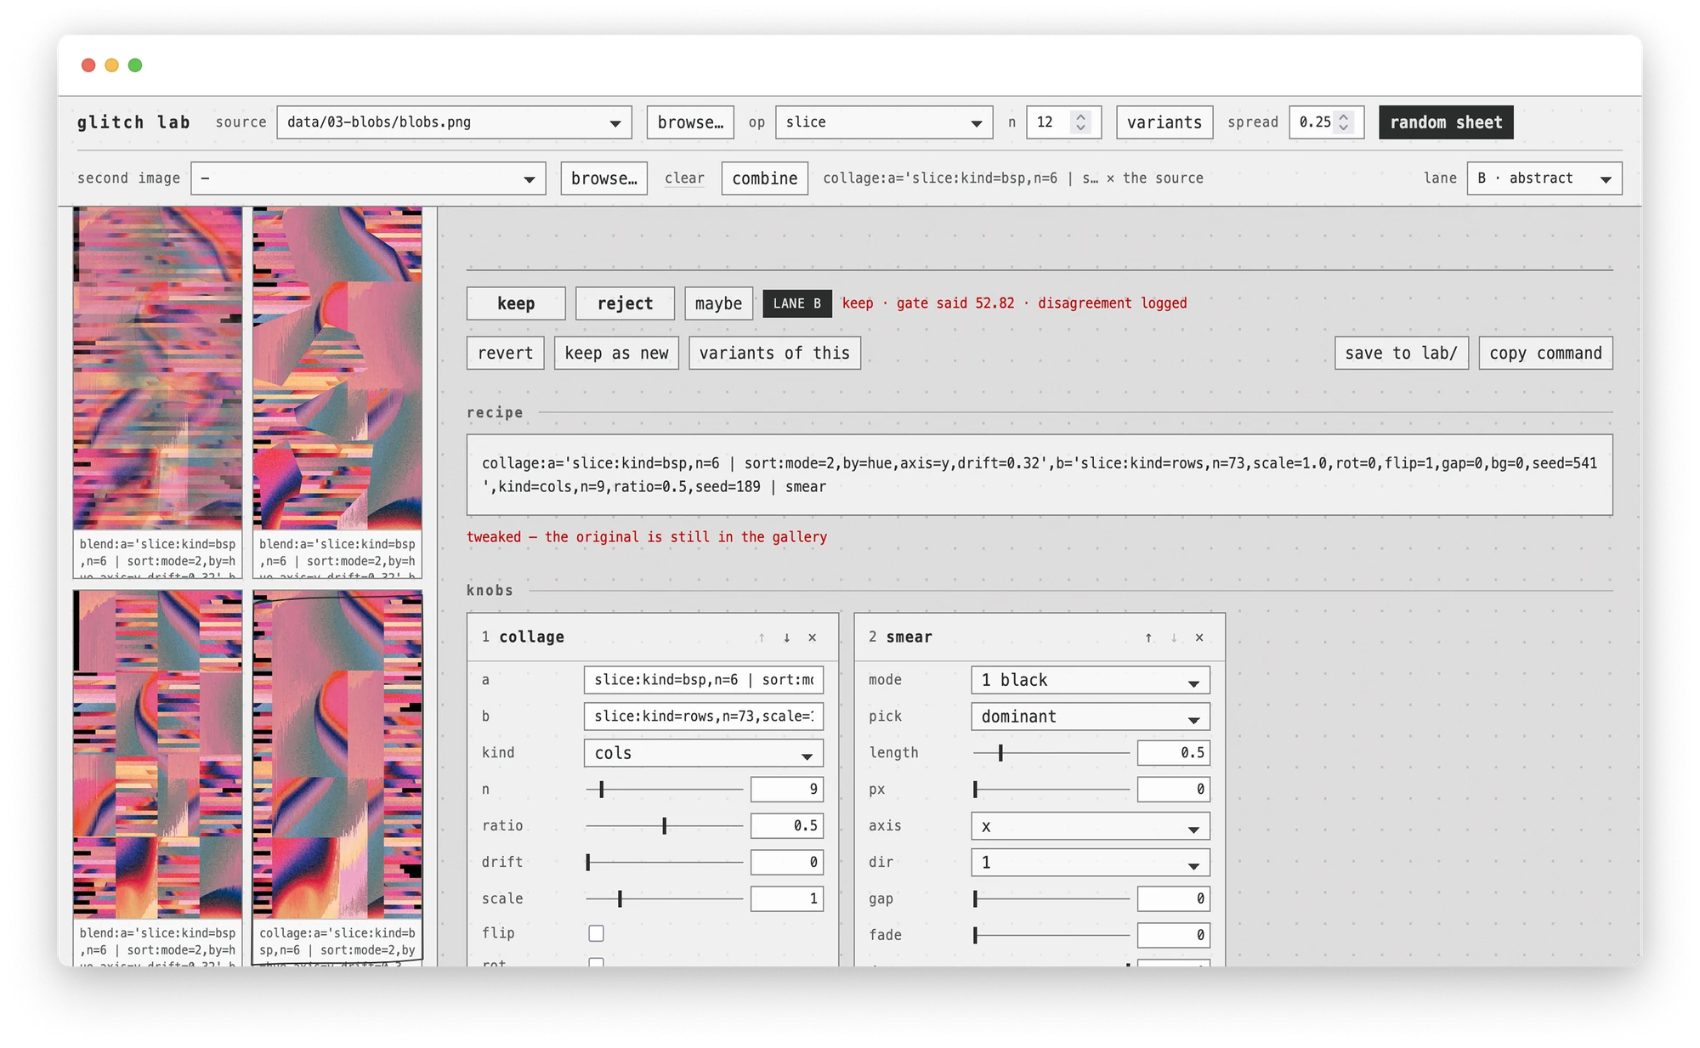Remove the smear step
The height and width of the screenshot is (1048, 1700).
[x=1199, y=637]
